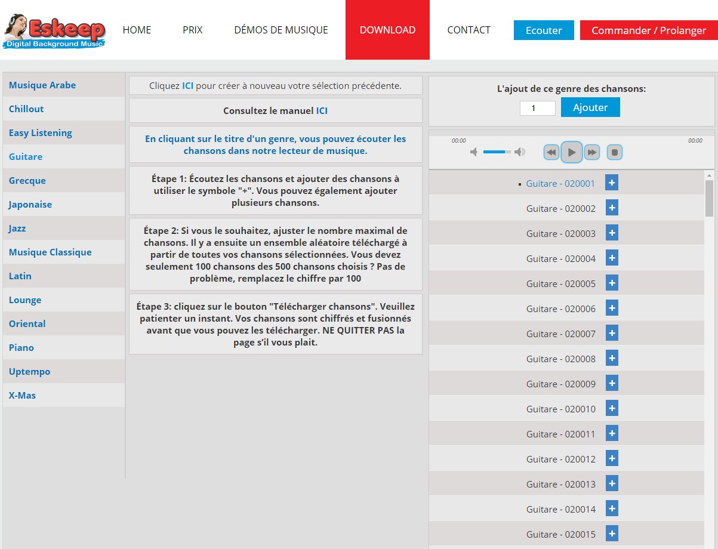Add song Guitare - 020006 with plus icon
Screen dimensions: 718x549
[612, 308]
